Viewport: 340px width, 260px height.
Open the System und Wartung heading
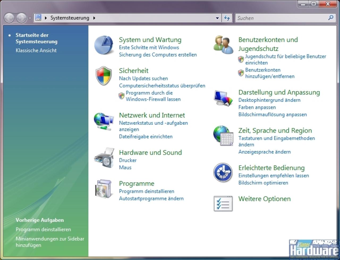(150, 40)
